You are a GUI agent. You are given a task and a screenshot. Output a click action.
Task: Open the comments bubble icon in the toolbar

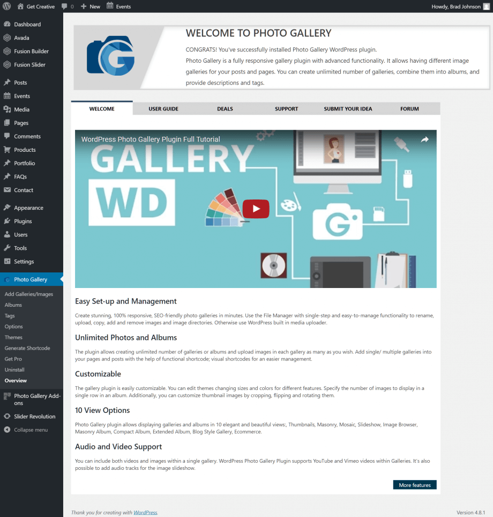tap(65, 6)
